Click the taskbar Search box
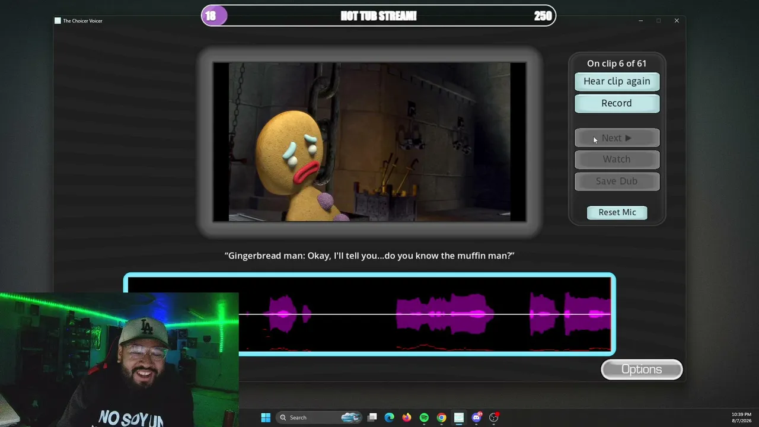This screenshot has width=759, height=427. pos(318,418)
